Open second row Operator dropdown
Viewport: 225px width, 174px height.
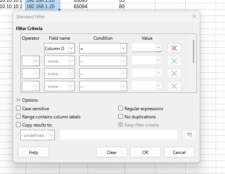(x=36, y=61)
